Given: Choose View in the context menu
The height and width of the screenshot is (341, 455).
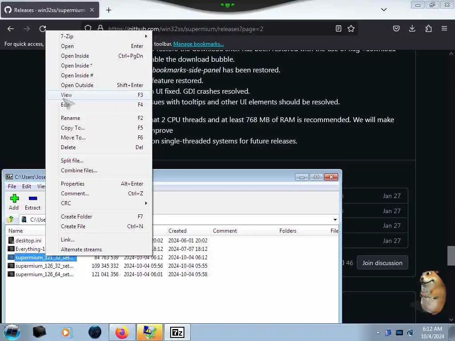Looking at the screenshot, I should tap(99, 95).
